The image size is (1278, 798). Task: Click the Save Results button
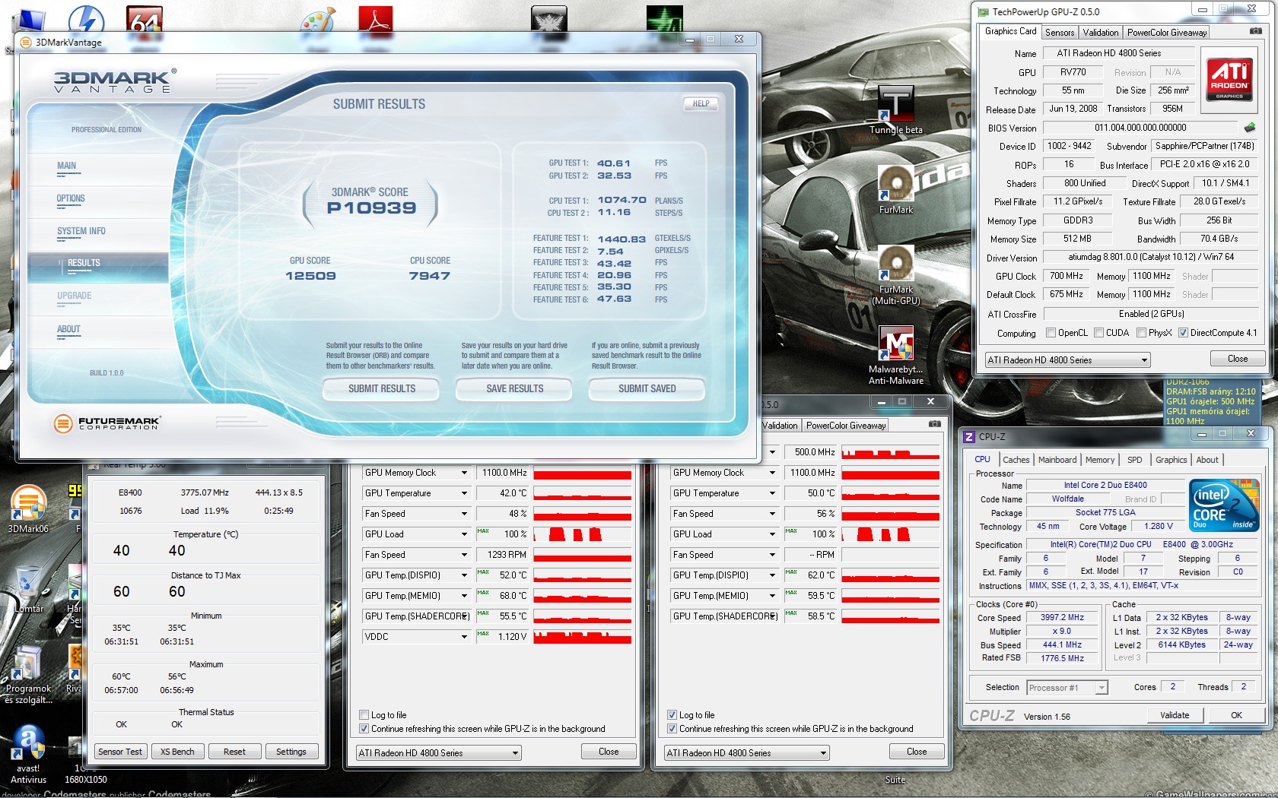pos(515,389)
